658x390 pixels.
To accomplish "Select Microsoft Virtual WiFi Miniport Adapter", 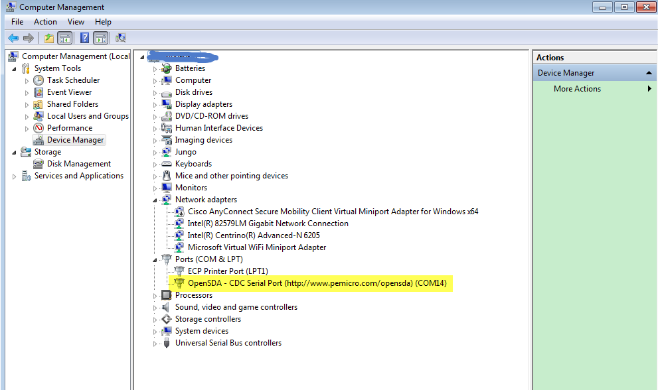I will 257,247.
